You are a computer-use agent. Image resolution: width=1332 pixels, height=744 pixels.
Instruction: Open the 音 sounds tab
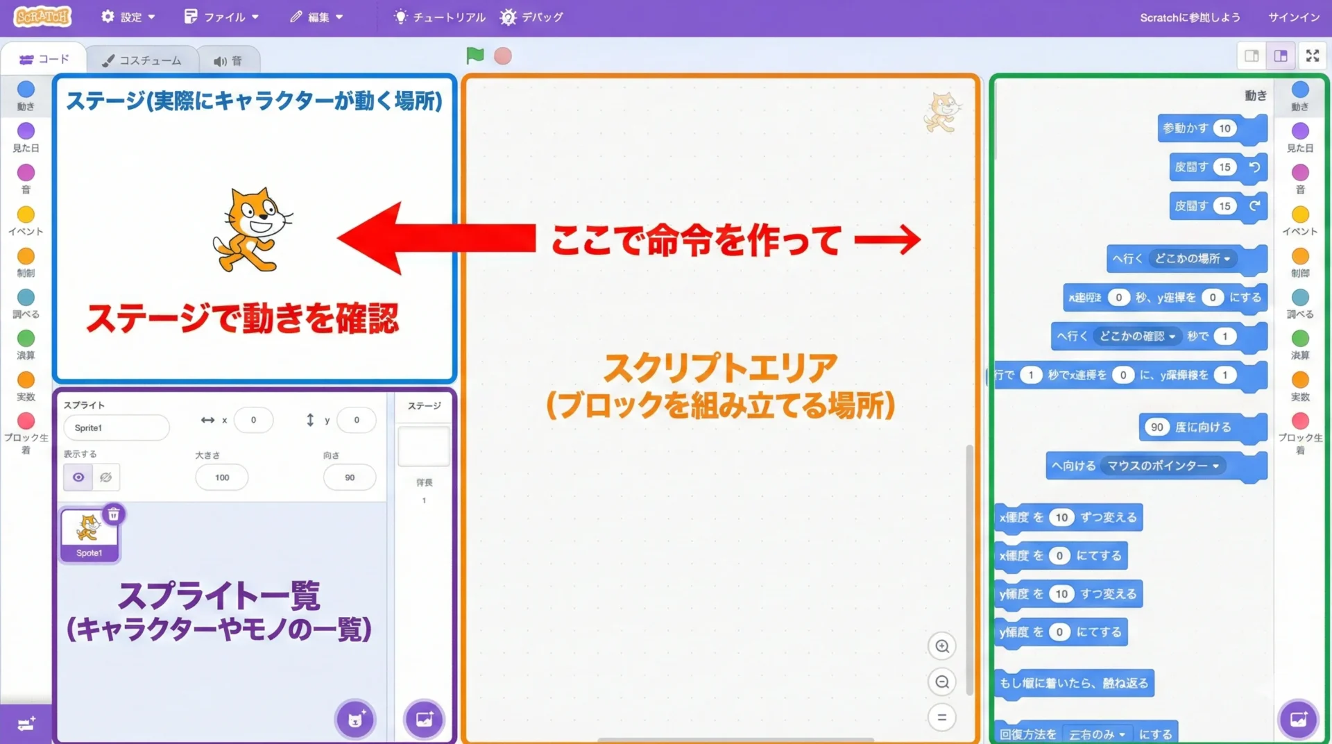click(x=228, y=61)
